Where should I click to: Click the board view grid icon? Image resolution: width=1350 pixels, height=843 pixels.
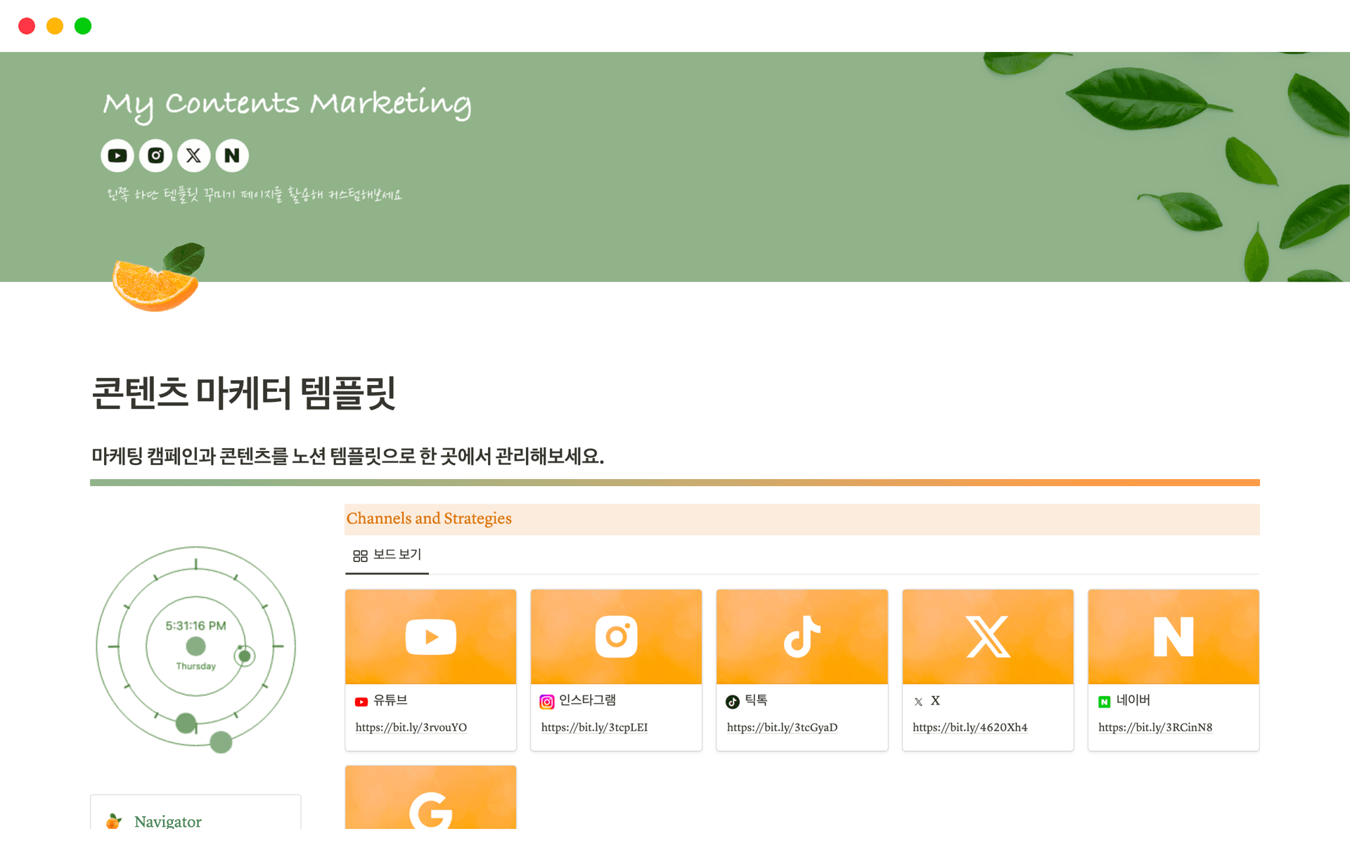click(360, 556)
